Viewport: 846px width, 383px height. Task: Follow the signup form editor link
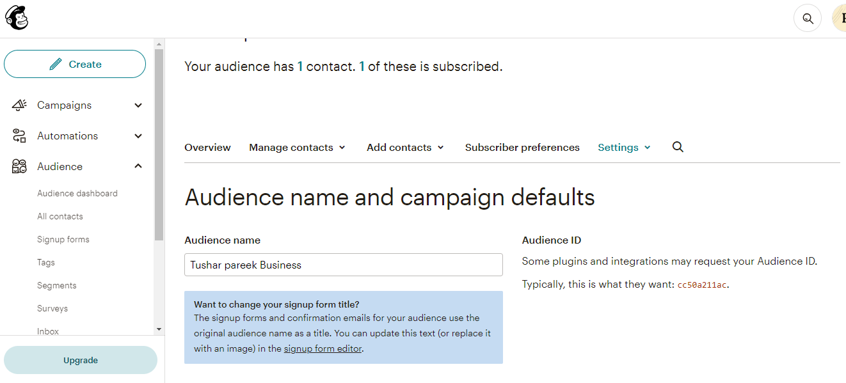pyautogui.click(x=323, y=348)
